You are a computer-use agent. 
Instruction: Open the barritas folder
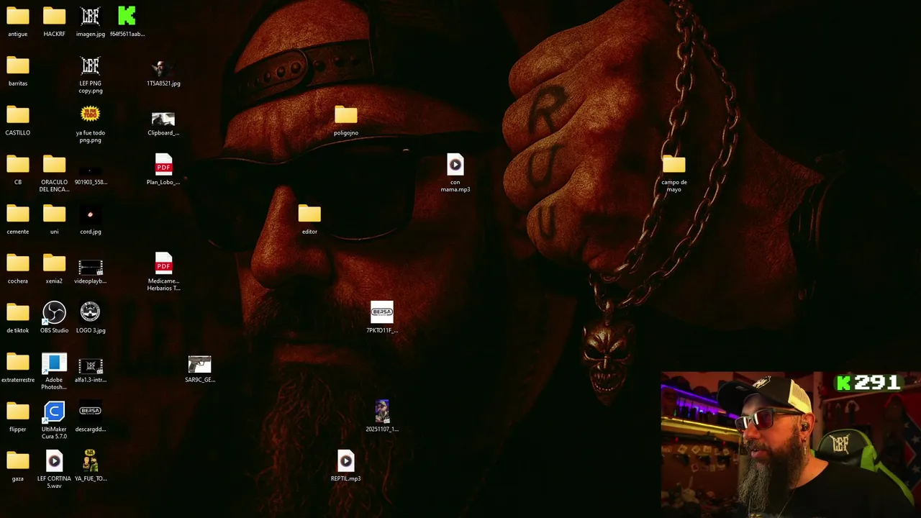pyautogui.click(x=18, y=65)
